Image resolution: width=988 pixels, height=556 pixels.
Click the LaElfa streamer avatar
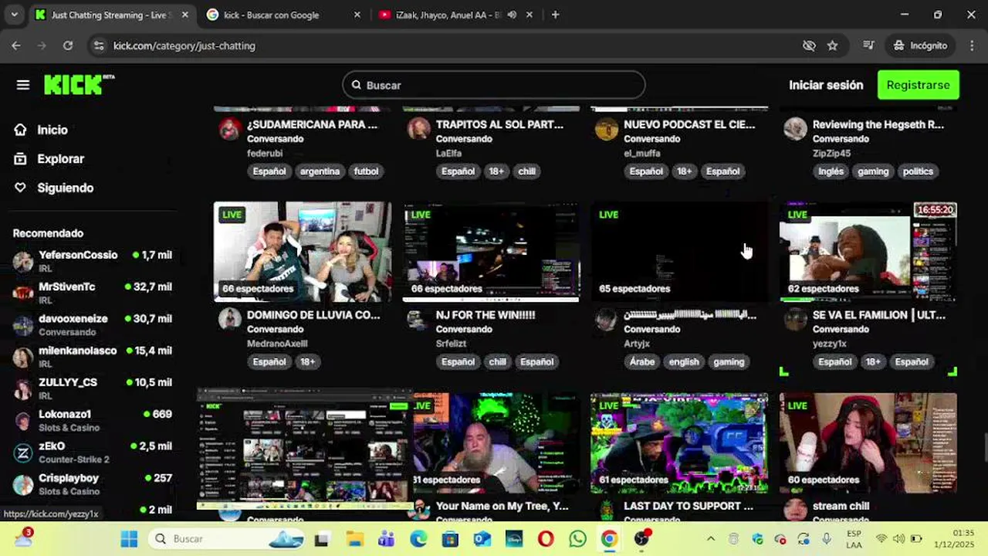click(418, 129)
